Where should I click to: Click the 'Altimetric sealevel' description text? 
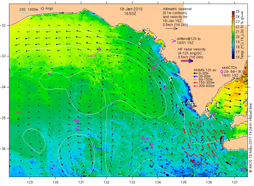tap(177, 9)
